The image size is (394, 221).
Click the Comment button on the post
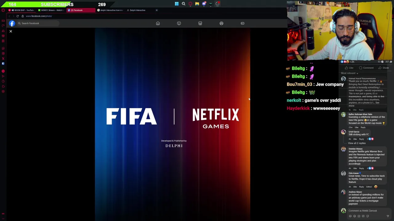tap(366, 68)
